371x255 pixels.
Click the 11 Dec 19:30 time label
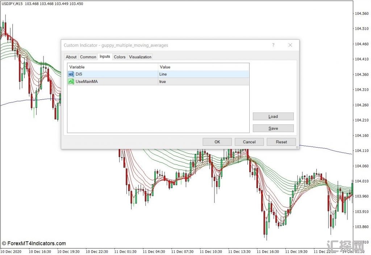point(296,252)
